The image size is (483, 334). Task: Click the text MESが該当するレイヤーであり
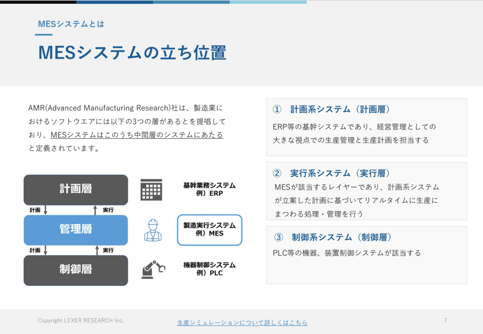coord(327,187)
